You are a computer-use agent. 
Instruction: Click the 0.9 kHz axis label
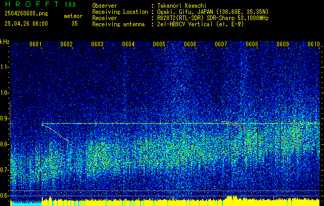click(5, 118)
